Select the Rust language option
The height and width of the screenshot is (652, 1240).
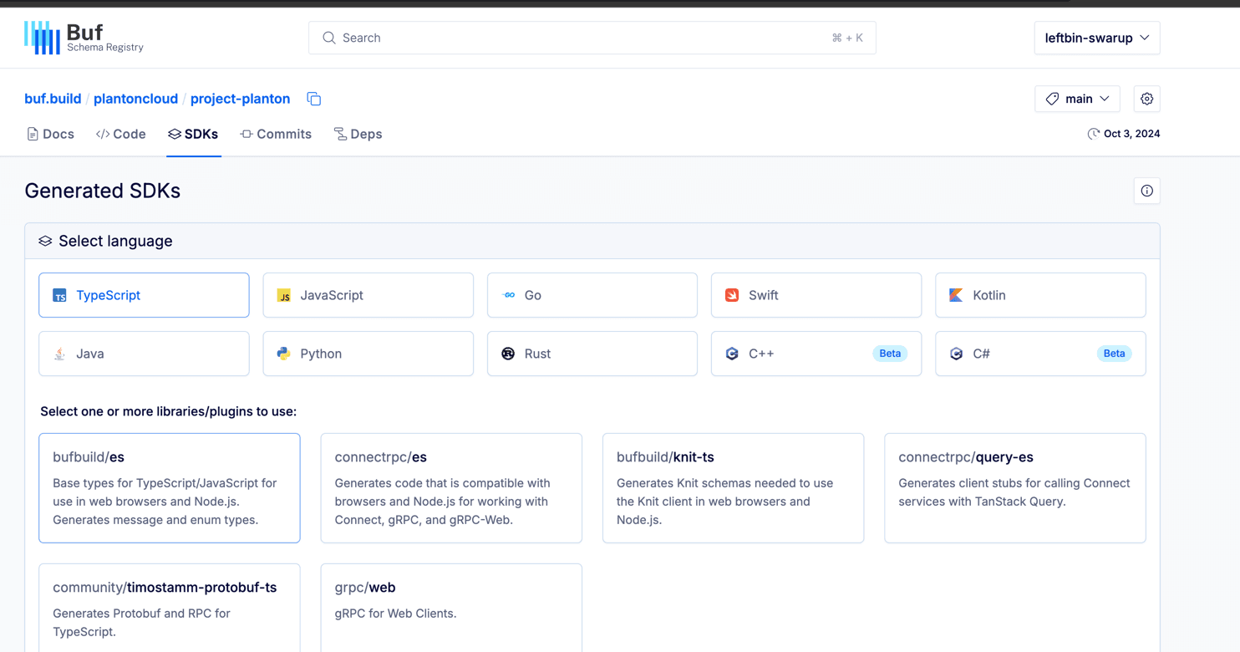pos(592,354)
